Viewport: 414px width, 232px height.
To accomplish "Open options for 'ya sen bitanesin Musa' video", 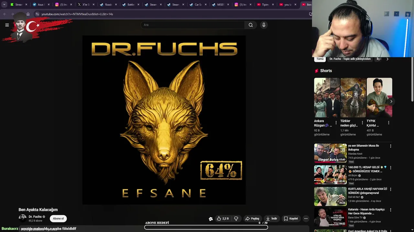I will [390, 146].
